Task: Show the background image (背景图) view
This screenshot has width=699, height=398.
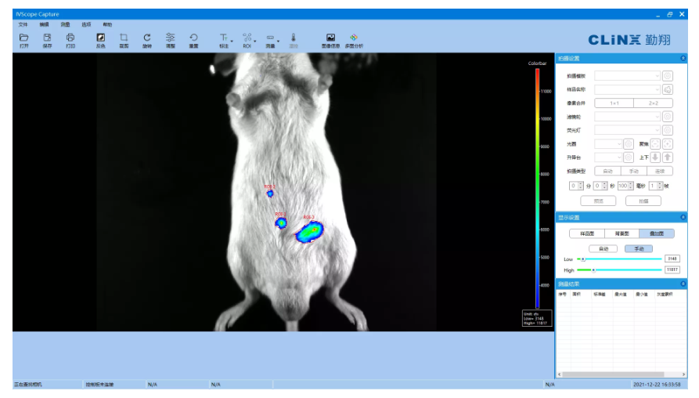Action: coord(622,233)
